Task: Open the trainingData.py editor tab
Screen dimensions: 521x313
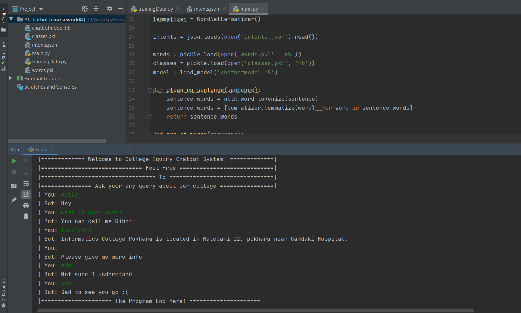Action: [x=155, y=9]
